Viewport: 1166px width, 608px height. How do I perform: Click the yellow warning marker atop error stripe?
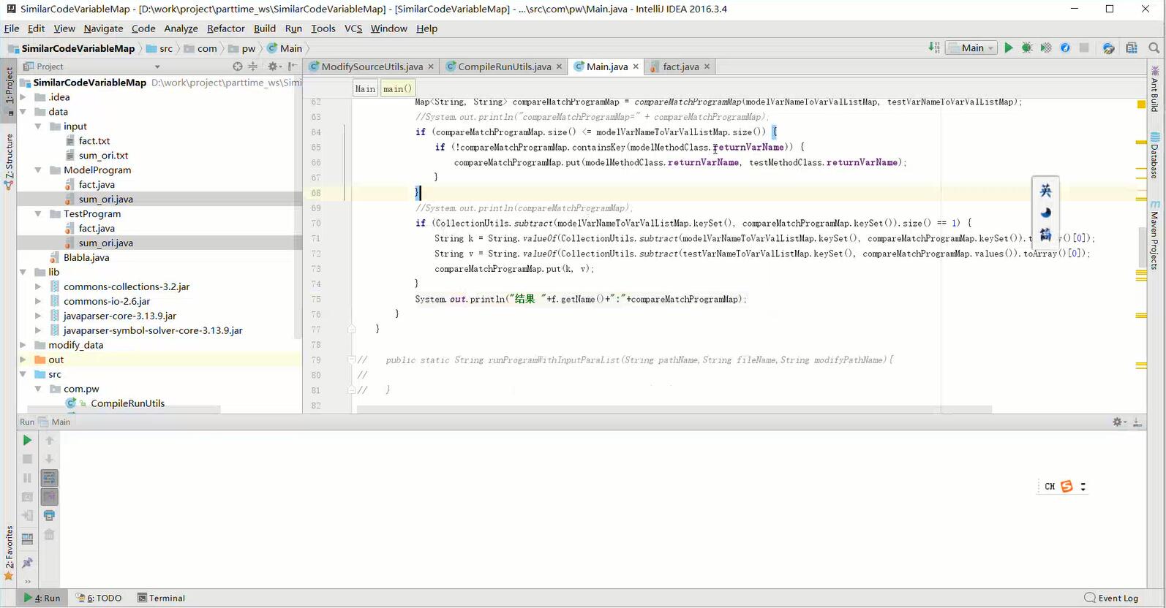tap(1141, 104)
